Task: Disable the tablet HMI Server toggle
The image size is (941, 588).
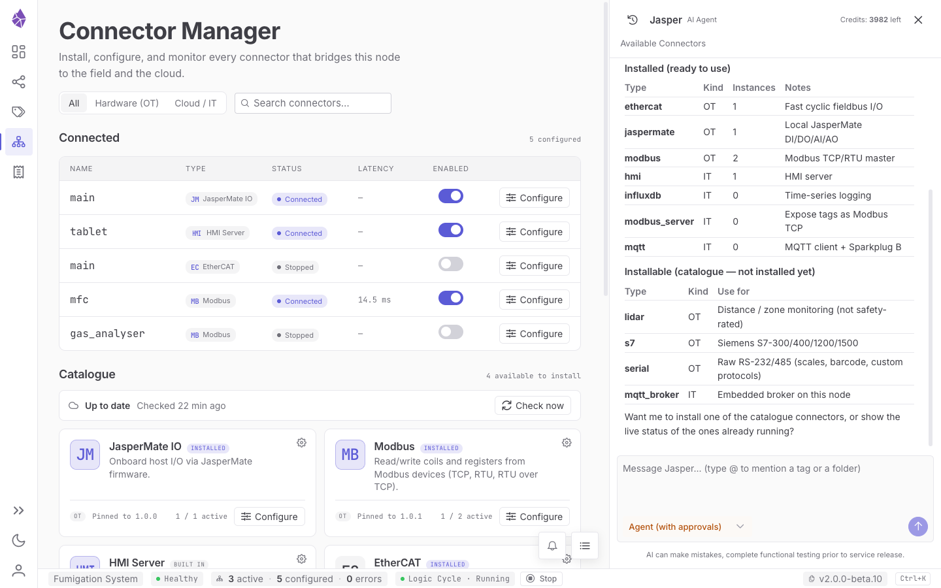Action: (x=451, y=230)
